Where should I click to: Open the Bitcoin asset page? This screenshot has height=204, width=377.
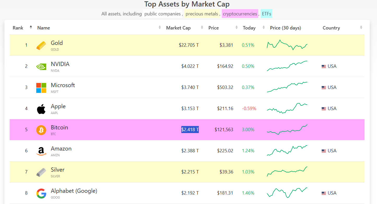click(x=59, y=128)
